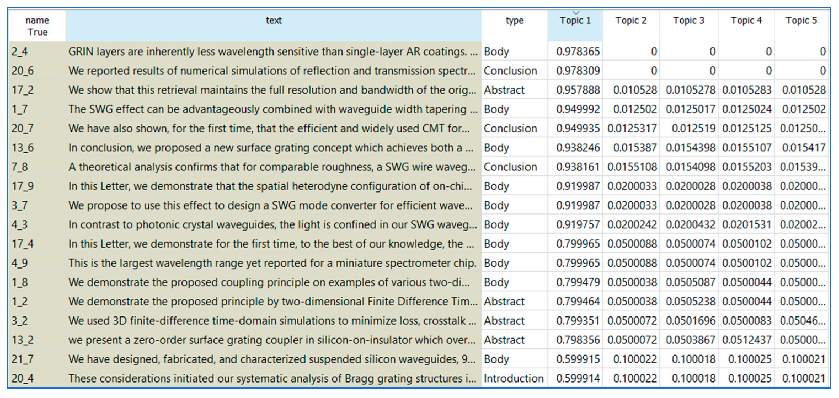
Task: Select row name 2_4
Action: [x=20, y=52]
